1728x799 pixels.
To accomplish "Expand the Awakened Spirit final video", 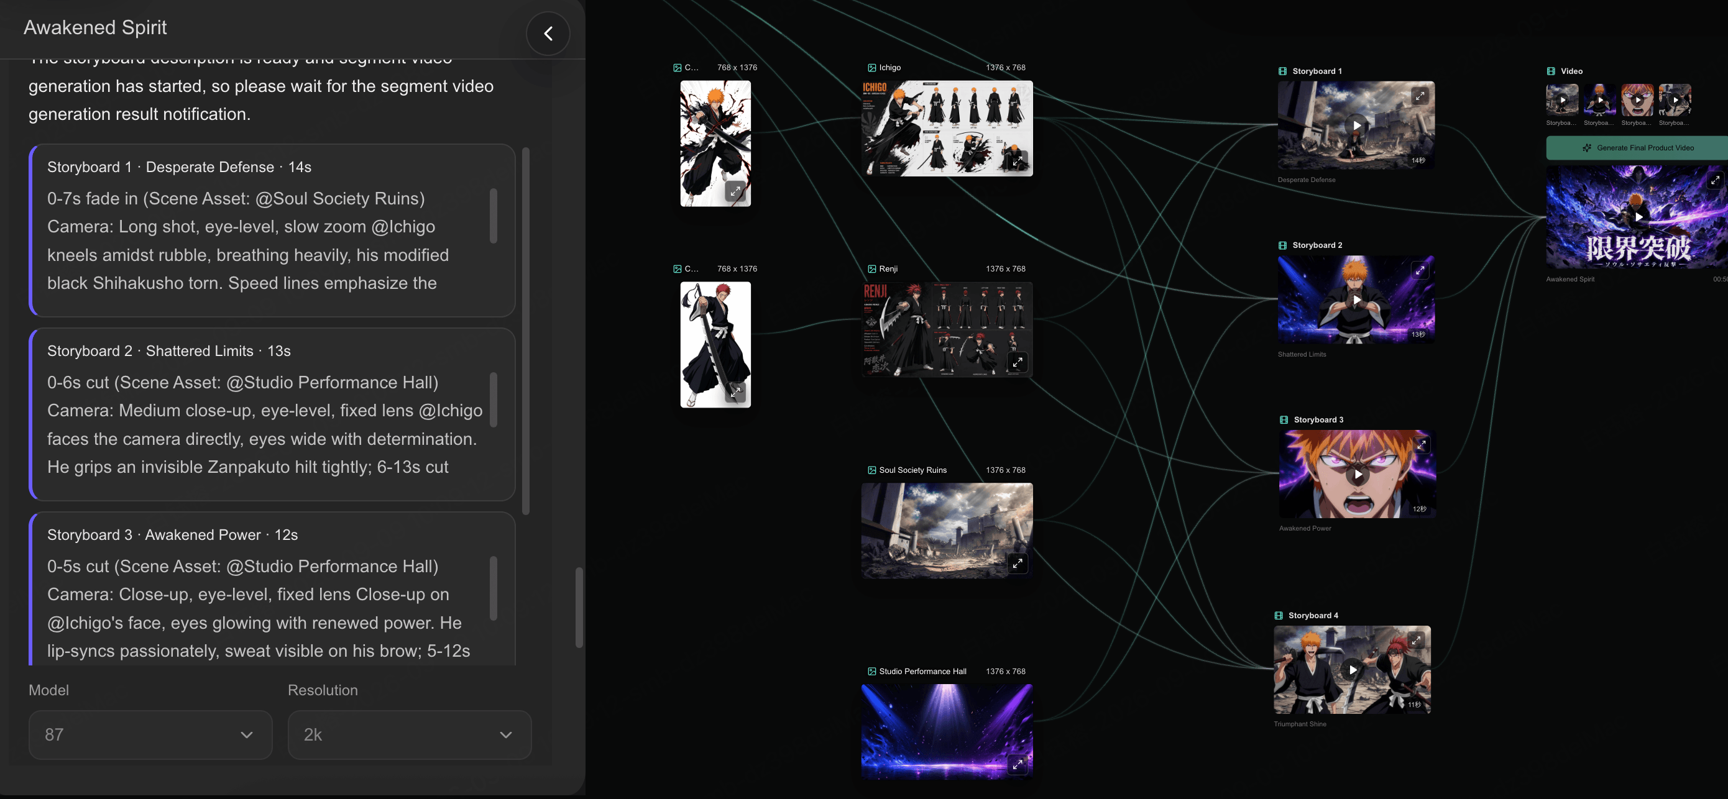I will tap(1715, 180).
